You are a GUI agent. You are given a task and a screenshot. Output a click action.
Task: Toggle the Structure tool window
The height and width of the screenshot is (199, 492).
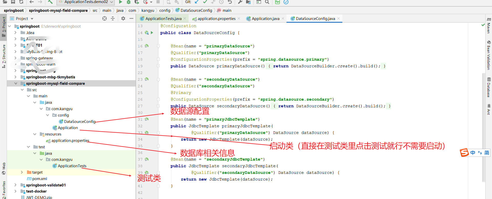4,56
